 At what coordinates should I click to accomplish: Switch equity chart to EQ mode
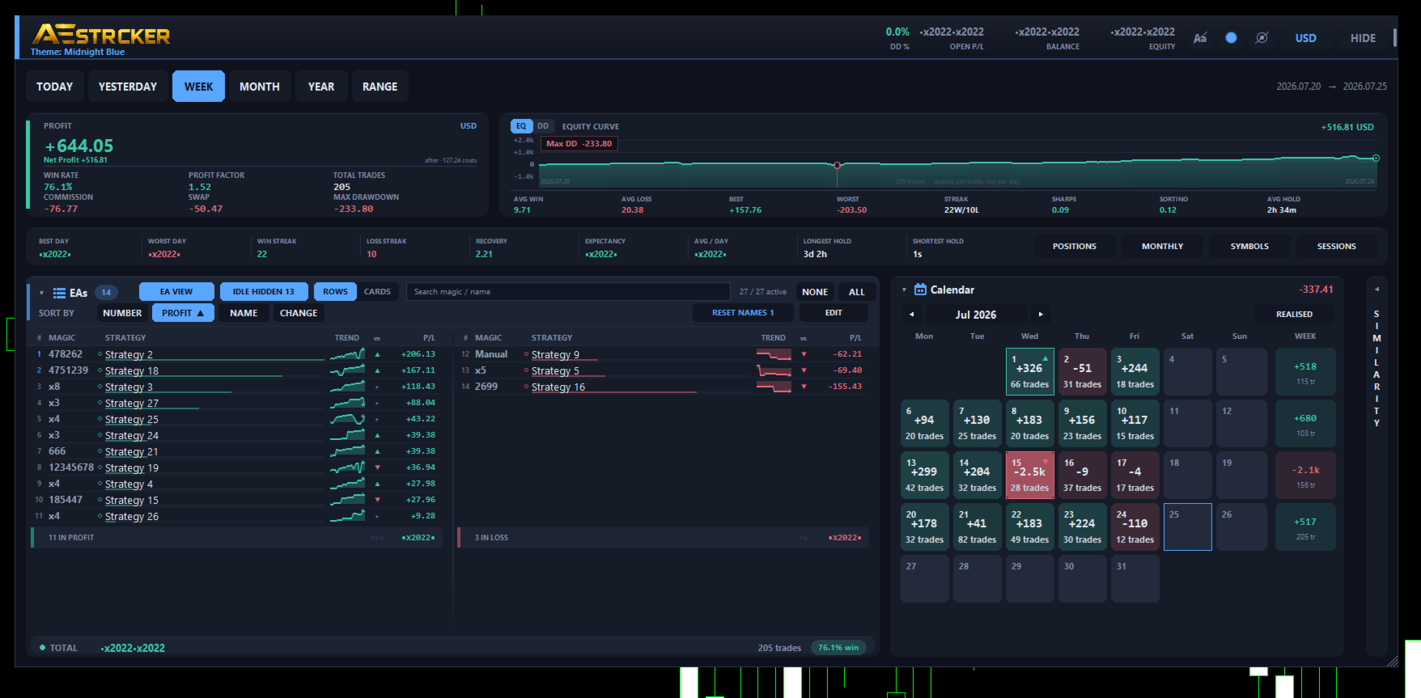coord(521,126)
